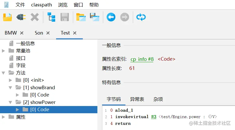This screenshot has width=235, height=130.
Task: Click the application logo icon
Action: 6,5
